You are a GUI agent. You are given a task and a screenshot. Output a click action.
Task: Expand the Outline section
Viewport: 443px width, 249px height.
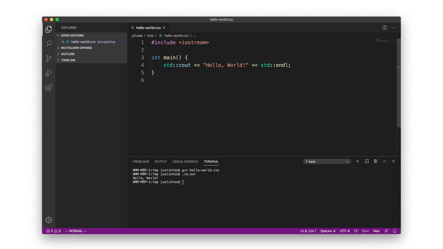(68, 54)
